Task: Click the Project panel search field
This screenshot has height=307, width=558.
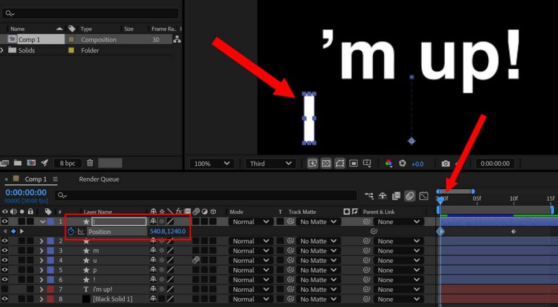Action: (x=90, y=14)
